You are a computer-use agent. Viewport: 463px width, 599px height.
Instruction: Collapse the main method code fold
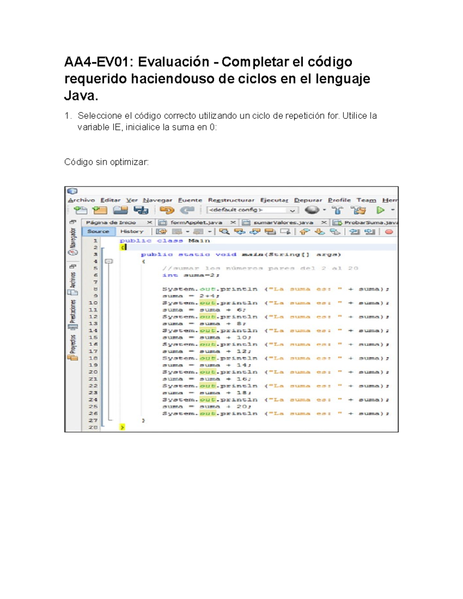[x=110, y=262]
